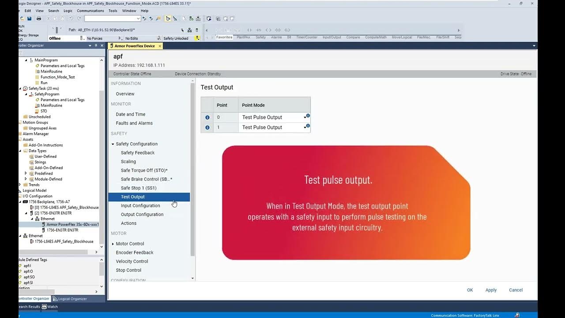Open Date and Time page

130,114
